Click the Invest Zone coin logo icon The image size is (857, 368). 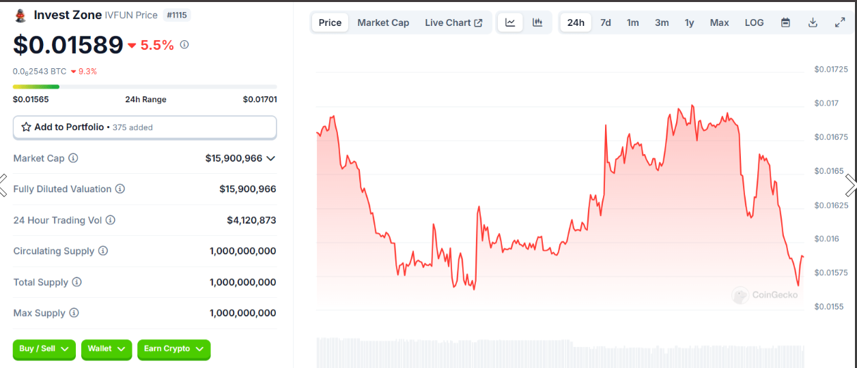20,15
